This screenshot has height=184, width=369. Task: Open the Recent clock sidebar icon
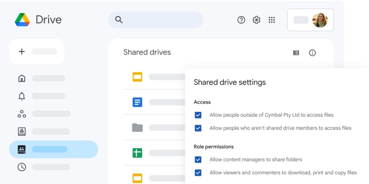click(x=22, y=167)
